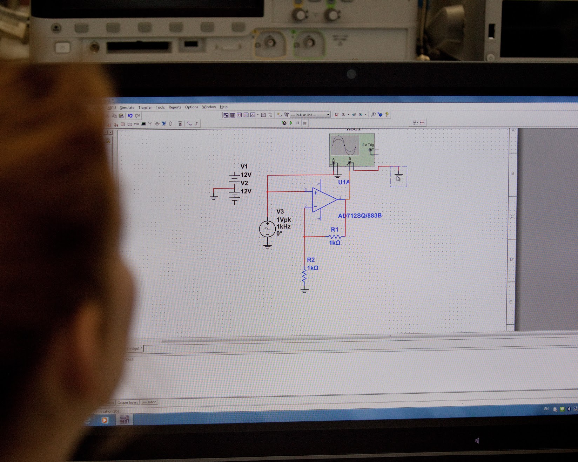Viewport: 578px width, 462px height.
Task: Click the electrical rules check icon
Action: [x=337, y=115]
